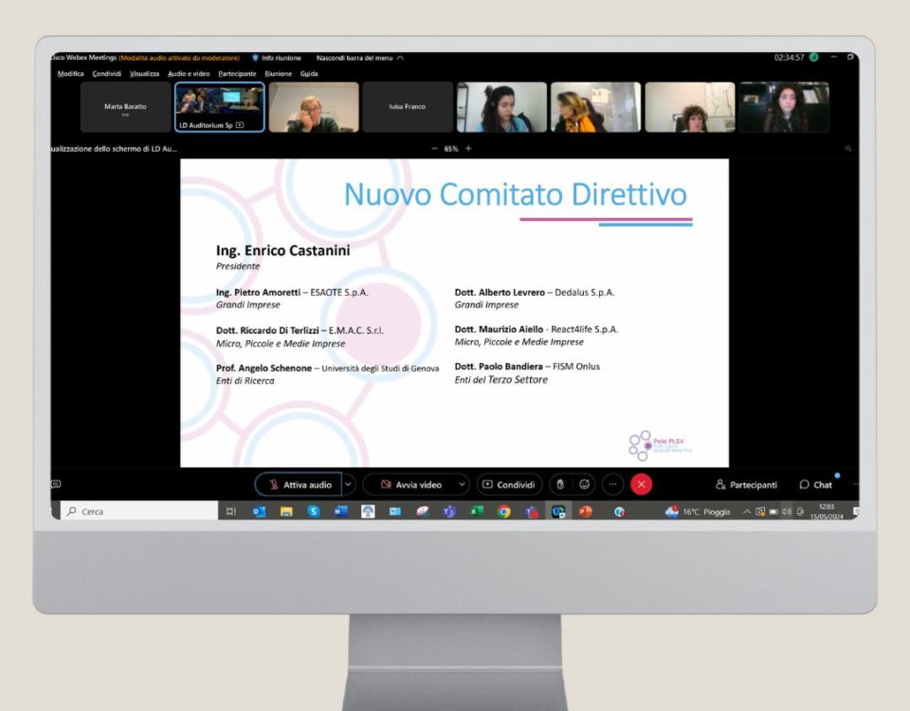
Task: Open the Partecipanti panel
Action: click(746, 484)
